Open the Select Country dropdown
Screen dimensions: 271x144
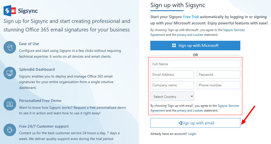coord(172,96)
